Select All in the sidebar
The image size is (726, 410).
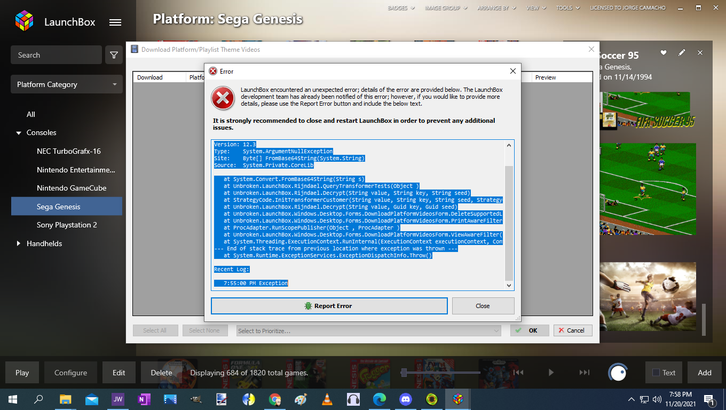[31, 114]
